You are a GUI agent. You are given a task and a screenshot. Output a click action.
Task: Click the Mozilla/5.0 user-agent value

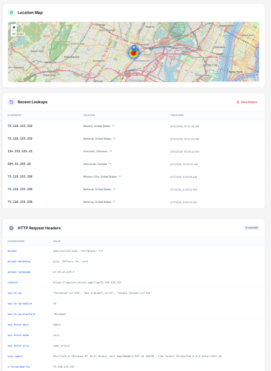point(137,356)
